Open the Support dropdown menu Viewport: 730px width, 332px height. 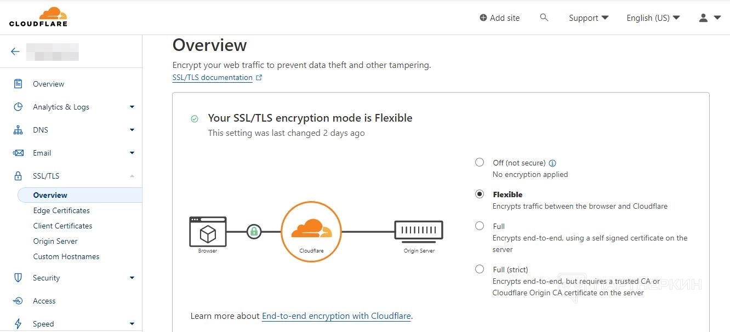(589, 18)
